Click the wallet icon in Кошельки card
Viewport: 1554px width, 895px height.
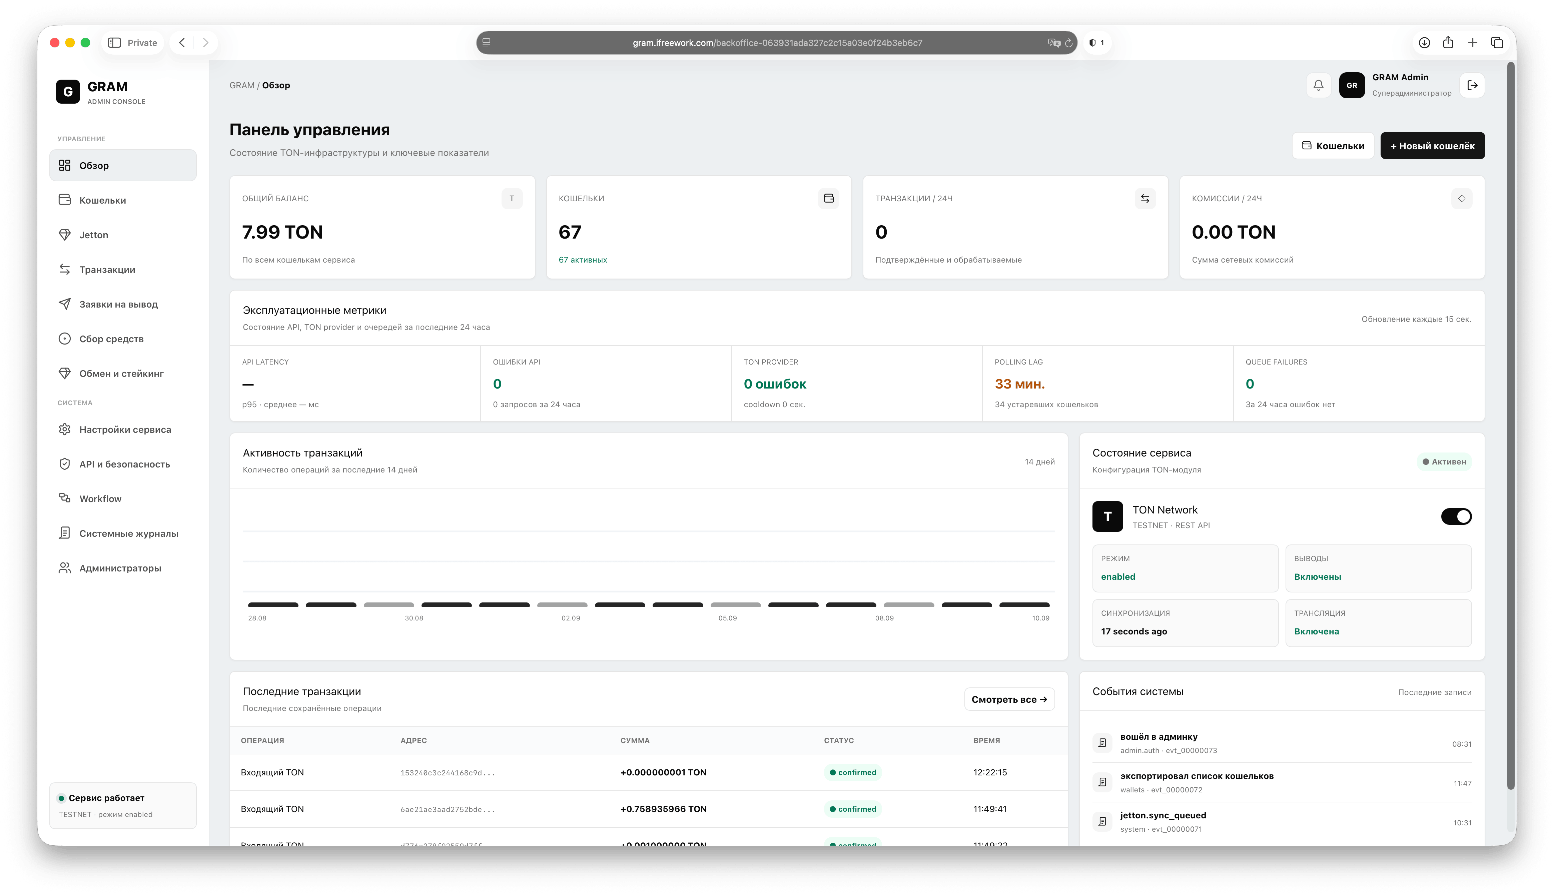(x=829, y=199)
